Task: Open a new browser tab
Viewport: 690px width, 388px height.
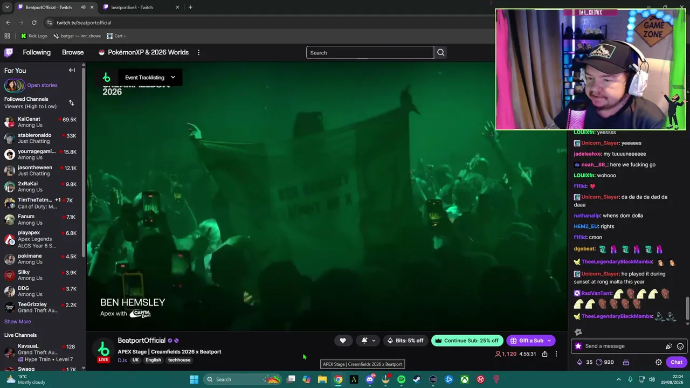Action: click(x=190, y=7)
